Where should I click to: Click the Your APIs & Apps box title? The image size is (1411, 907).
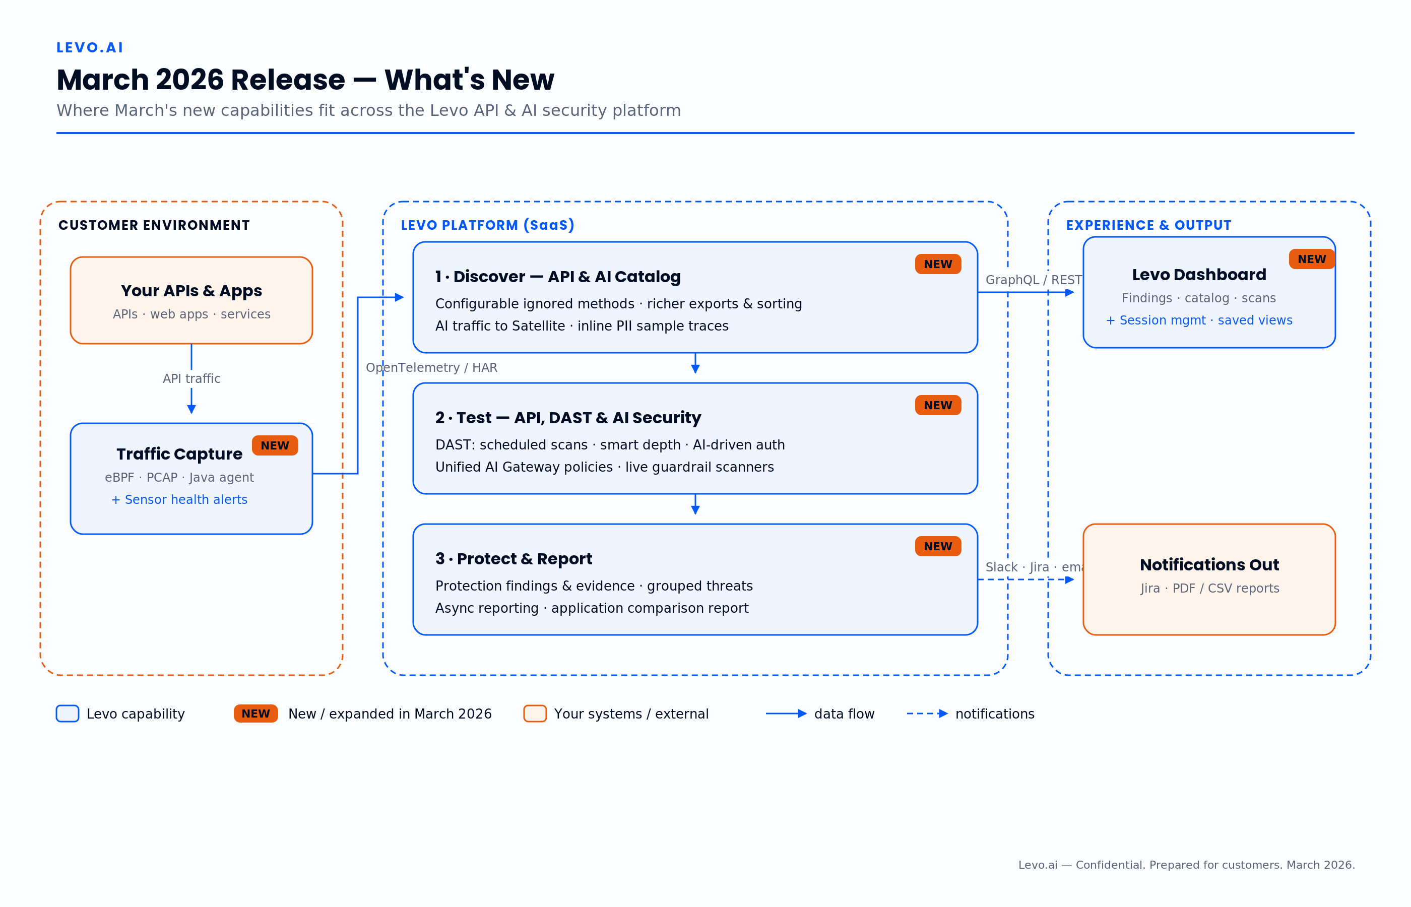pos(191,291)
